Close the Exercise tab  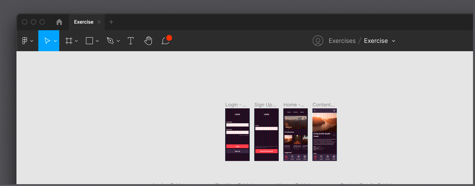tap(99, 22)
